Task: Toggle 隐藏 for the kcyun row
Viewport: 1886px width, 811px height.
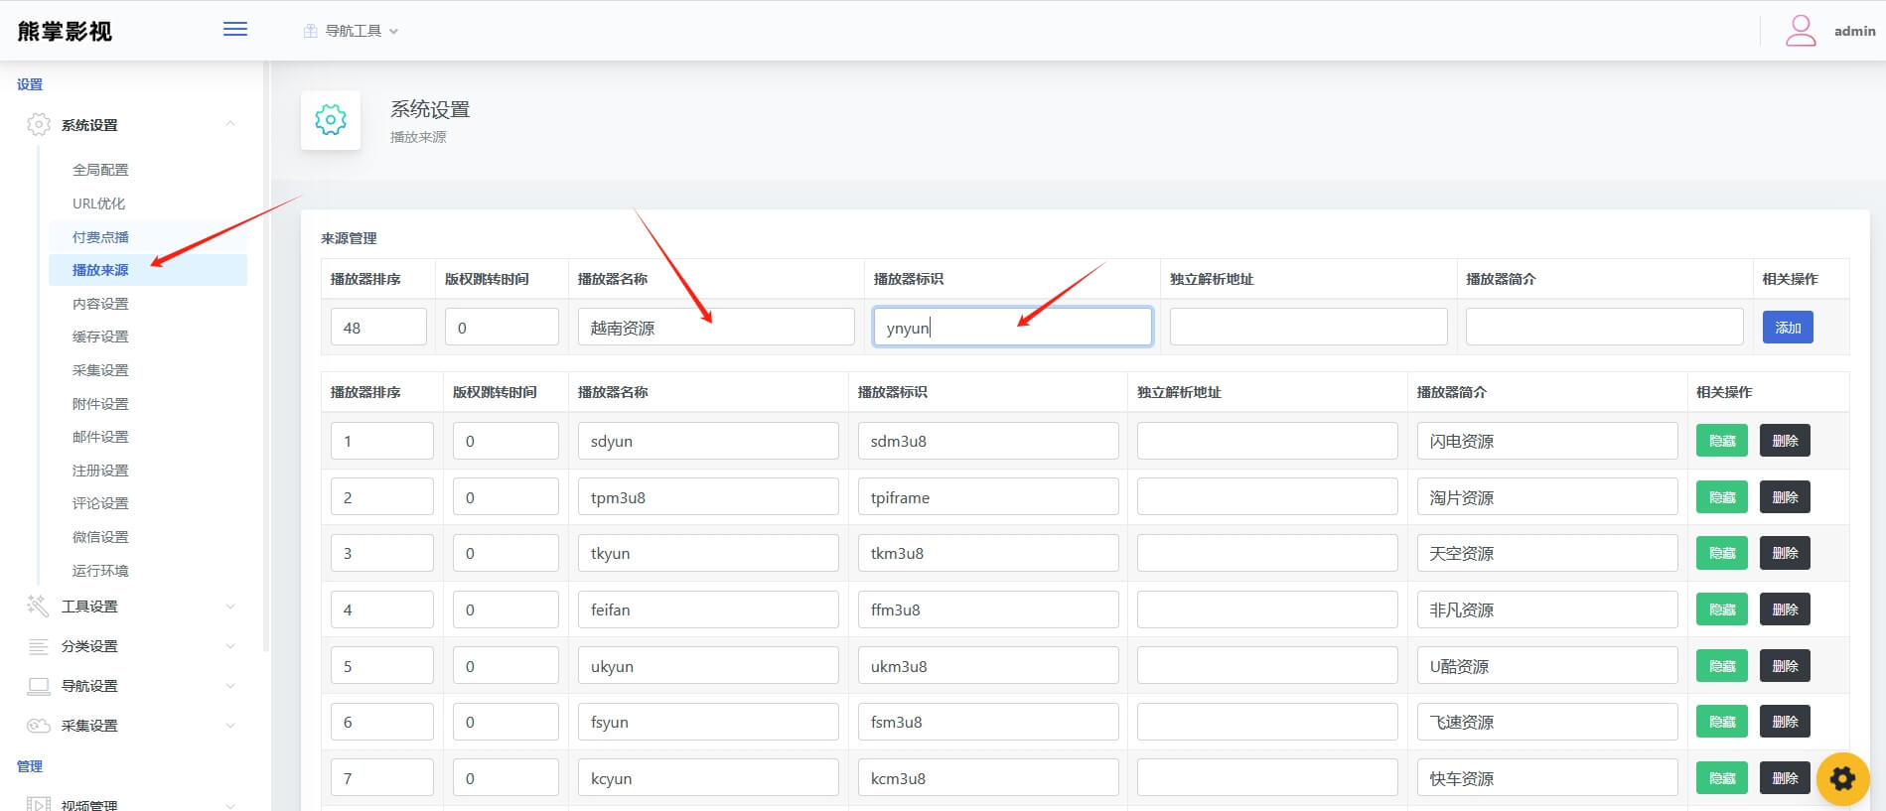Action: (x=1721, y=779)
